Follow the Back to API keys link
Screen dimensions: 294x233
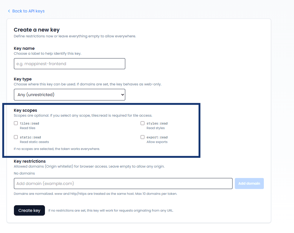28,11
